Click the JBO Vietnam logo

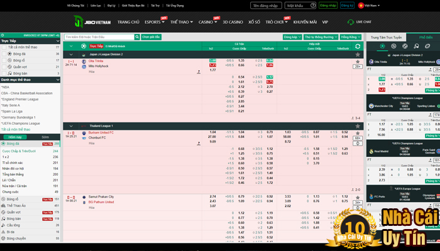[92, 22]
